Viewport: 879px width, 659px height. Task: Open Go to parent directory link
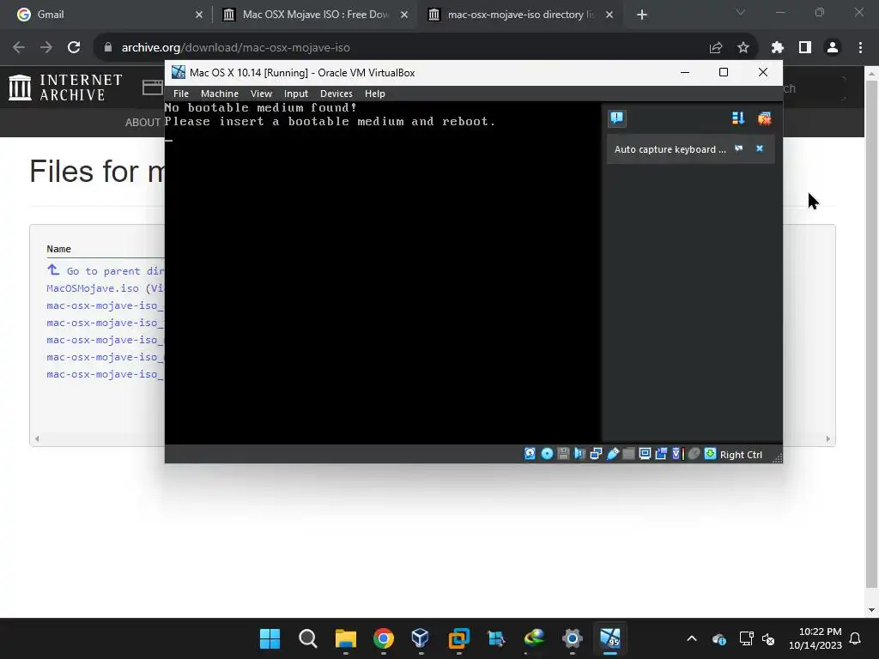pyautogui.click(x=106, y=270)
